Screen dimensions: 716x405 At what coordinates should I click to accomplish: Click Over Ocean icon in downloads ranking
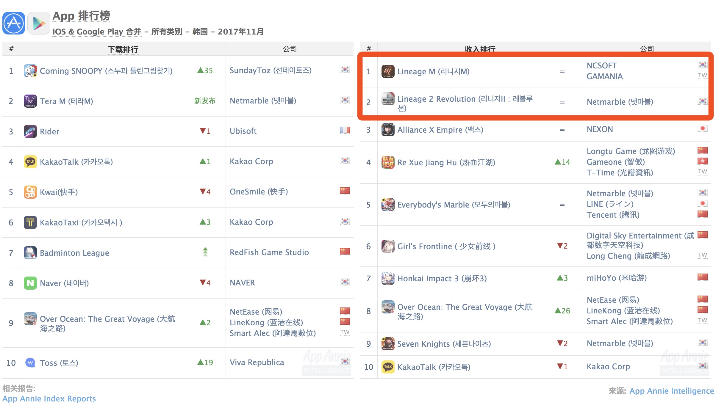tap(30, 319)
